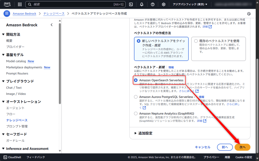Collapse the 開始方法 nav section
Screen dimensions: 259x161
point(3,34)
